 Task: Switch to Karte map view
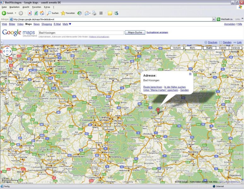(x=210, y=48)
